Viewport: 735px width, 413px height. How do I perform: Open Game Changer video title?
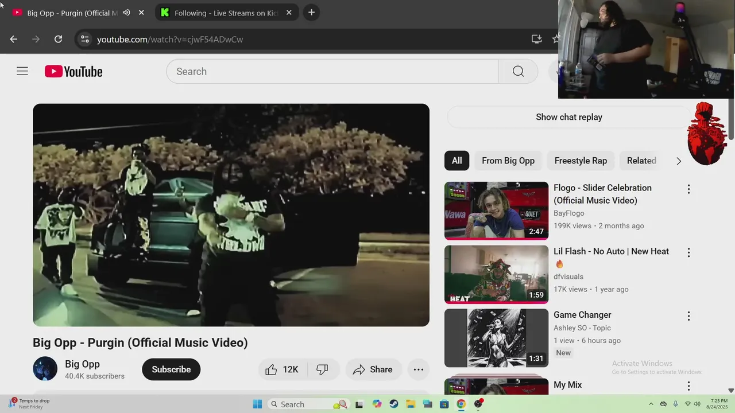(x=582, y=315)
